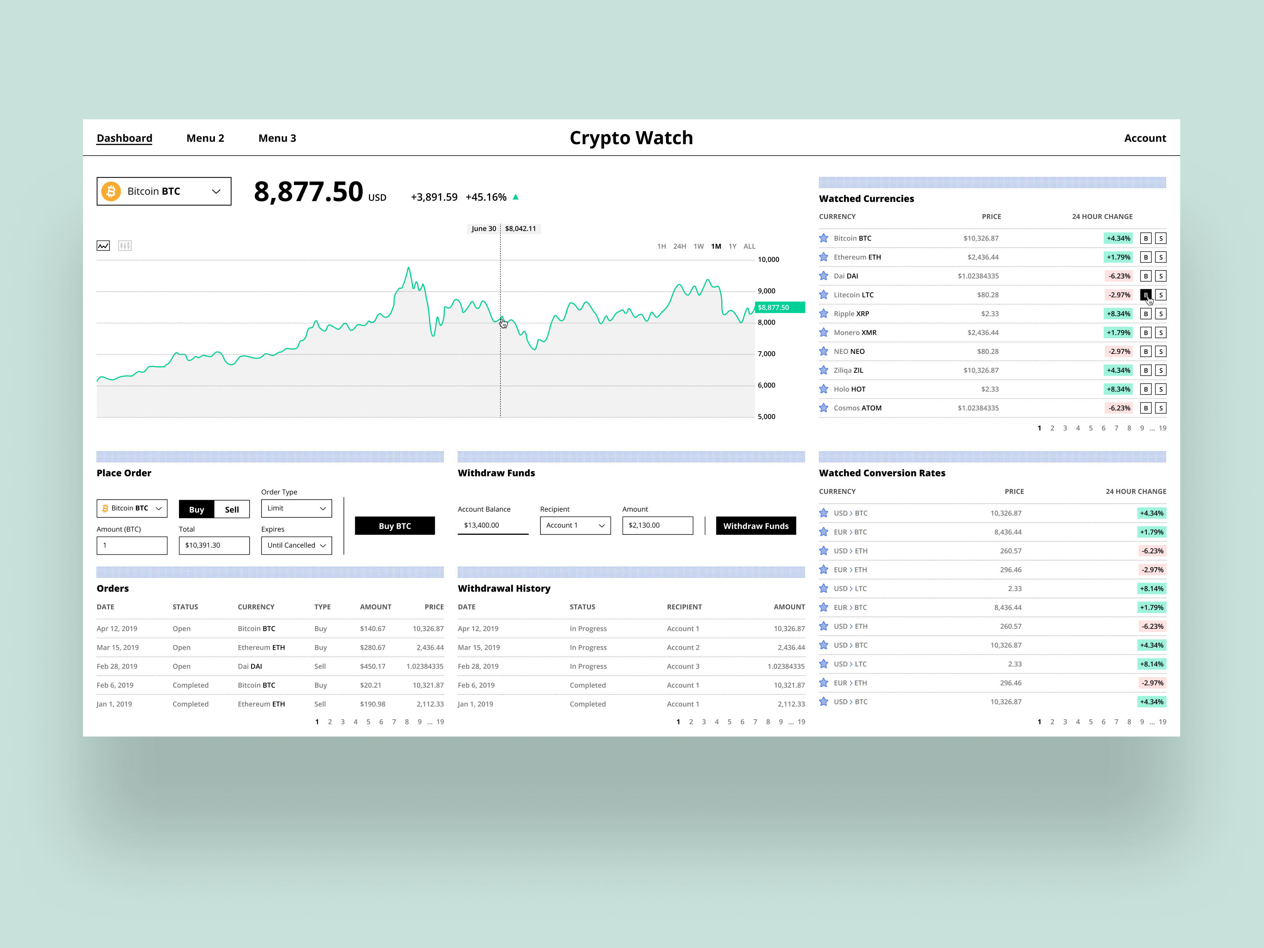Click Sell icon for Ripple XRP
The image size is (1264, 948).
pyautogui.click(x=1161, y=314)
